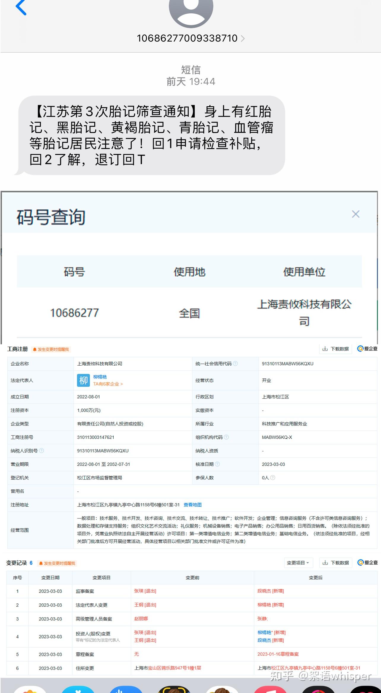The height and width of the screenshot is (693, 381).
Task: Select the credit code 91310113MABW56KQXU value
Action: [288, 364]
